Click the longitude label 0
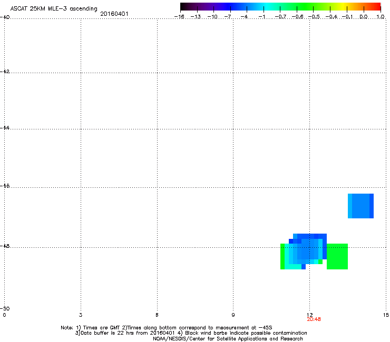390x342 pixels. coord(4,315)
